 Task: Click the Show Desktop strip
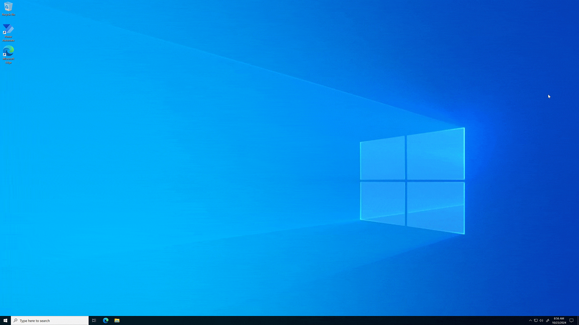pos(578,320)
